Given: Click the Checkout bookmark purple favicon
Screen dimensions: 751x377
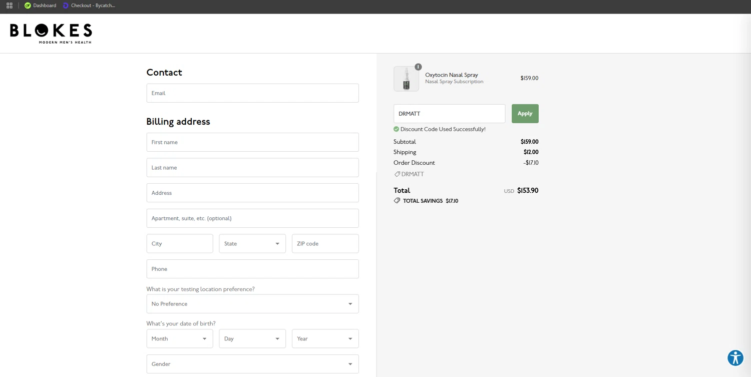Looking at the screenshot, I should pyautogui.click(x=66, y=6).
